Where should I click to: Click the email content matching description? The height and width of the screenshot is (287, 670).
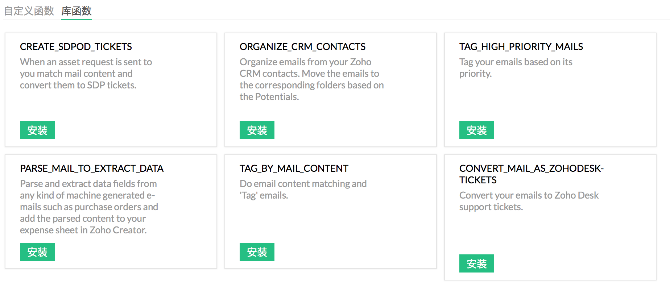[x=303, y=190]
